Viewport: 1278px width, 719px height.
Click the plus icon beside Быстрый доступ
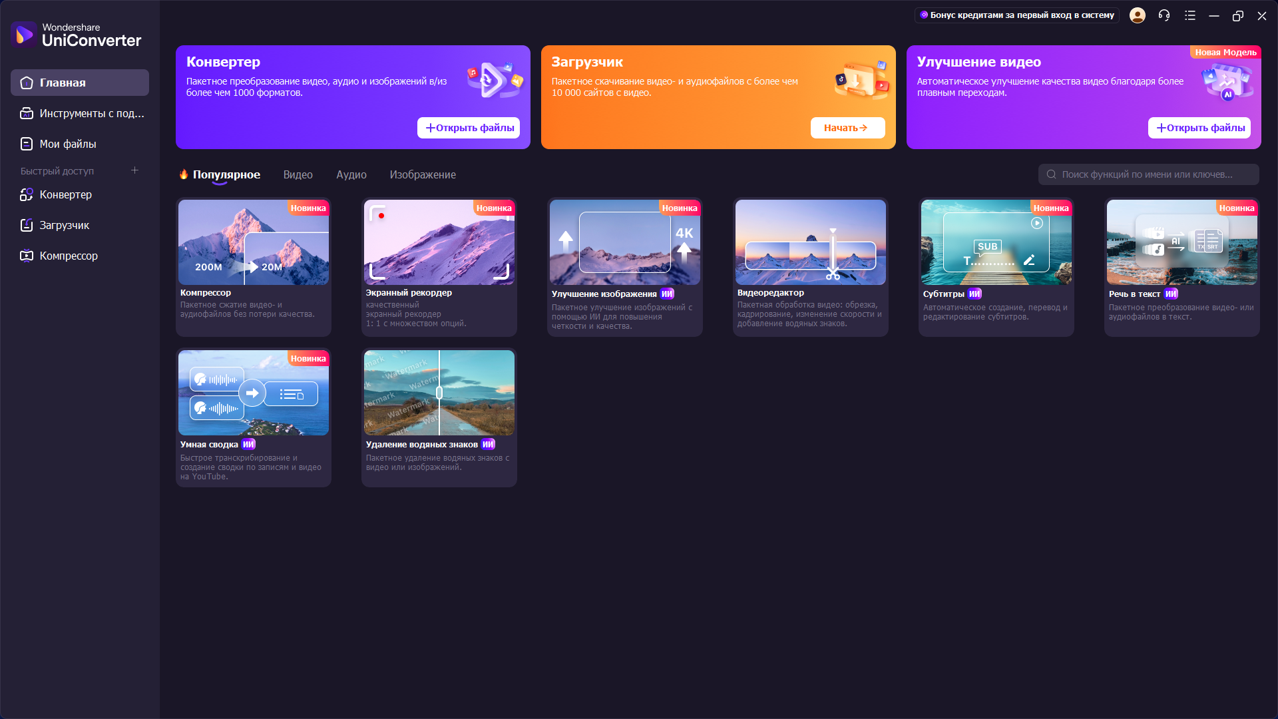(134, 170)
